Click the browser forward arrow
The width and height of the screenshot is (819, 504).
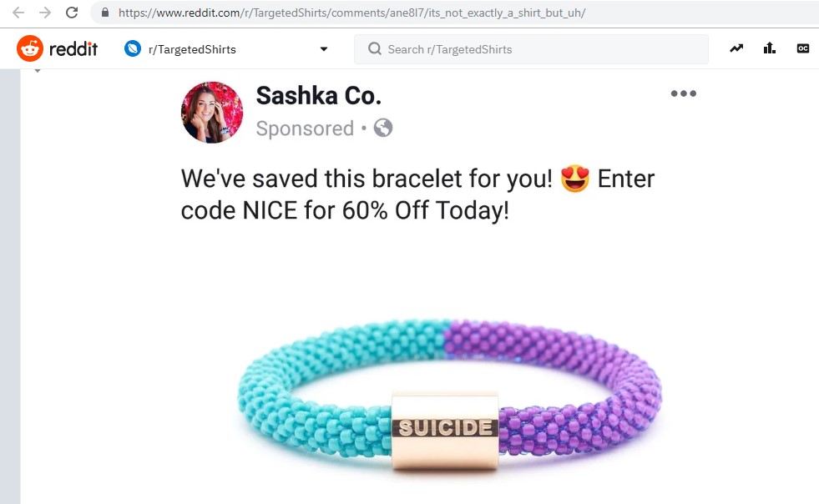click(45, 13)
